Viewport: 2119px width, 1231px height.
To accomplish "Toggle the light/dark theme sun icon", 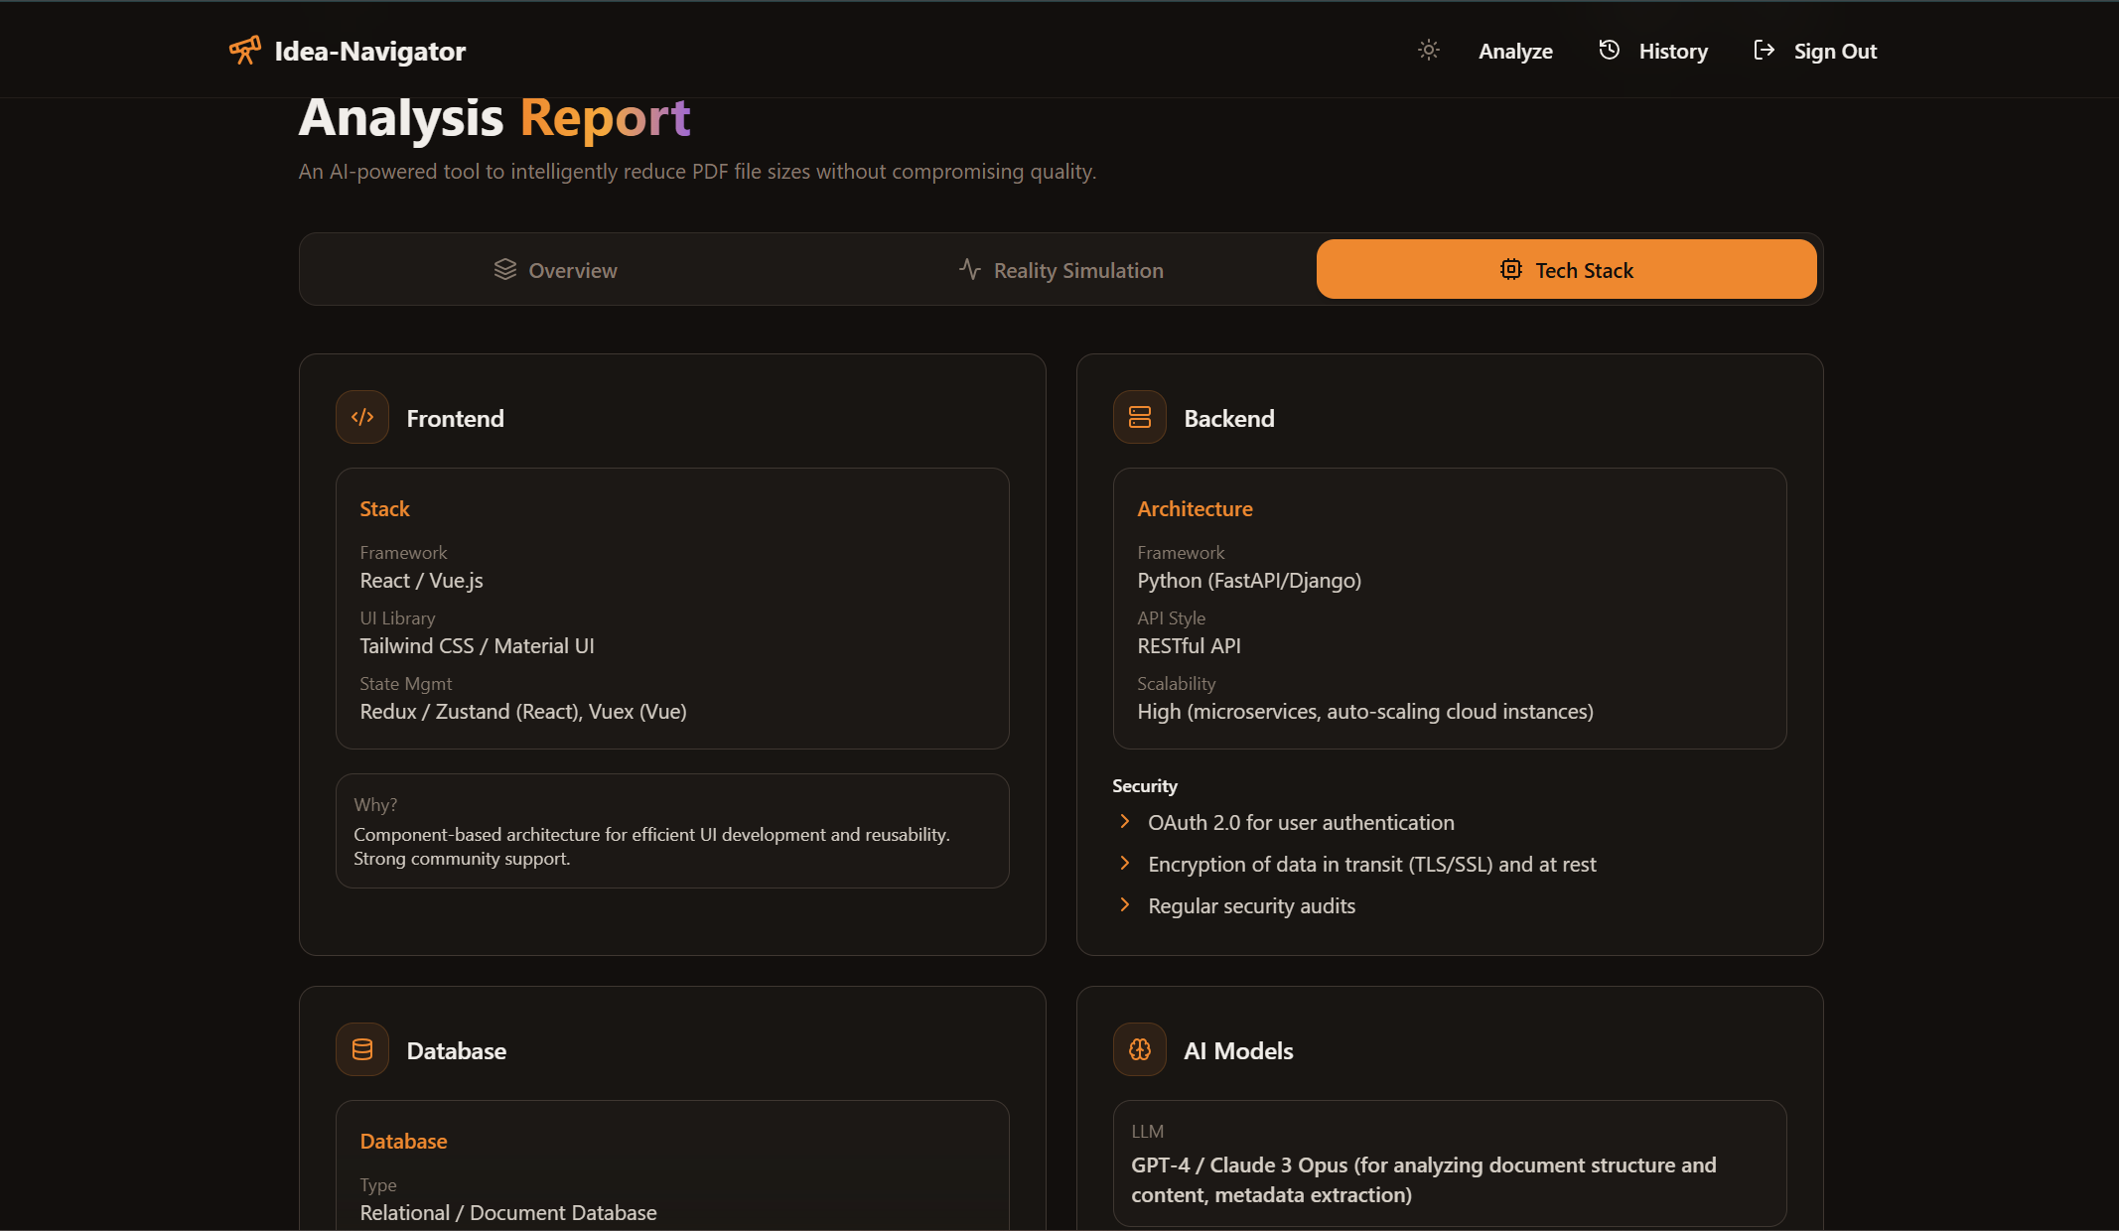I will click(1428, 50).
